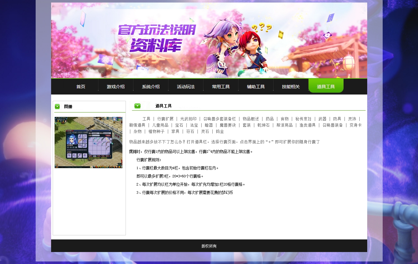Screen dimensions: 418x264
Task: Open the 变身卡 link
Action: point(356,125)
